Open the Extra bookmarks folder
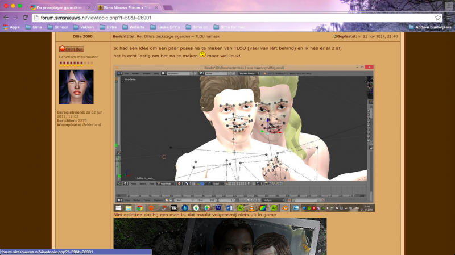Image resolution: width=455 pixels, height=255 pixels. click(108, 27)
